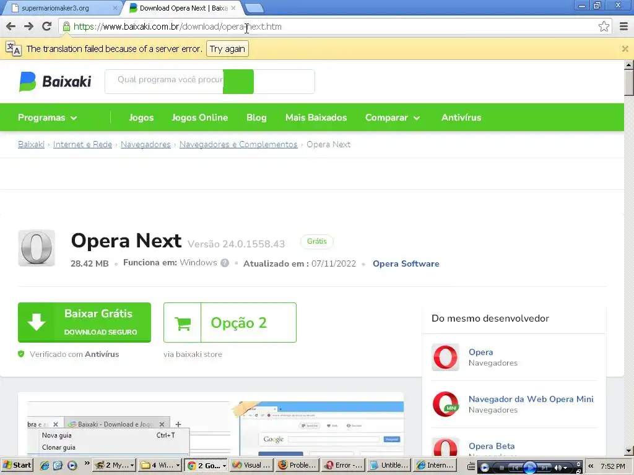Open the Navegadores breadcrumb link
Screen dimensions: 634x475
[x=145, y=145]
